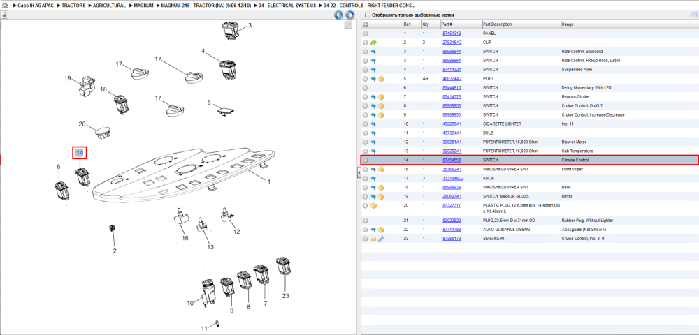This screenshot has width=699, height=335.
Task: Click the green arrow icon in the CLIP row
Action: tap(373, 43)
